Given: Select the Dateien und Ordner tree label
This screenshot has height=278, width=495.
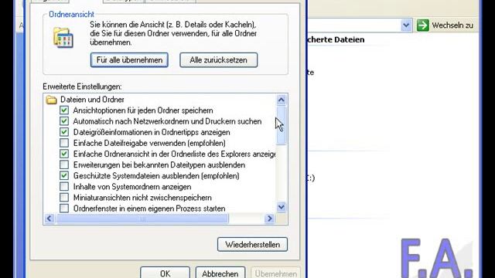Looking at the screenshot, I should (x=92, y=100).
